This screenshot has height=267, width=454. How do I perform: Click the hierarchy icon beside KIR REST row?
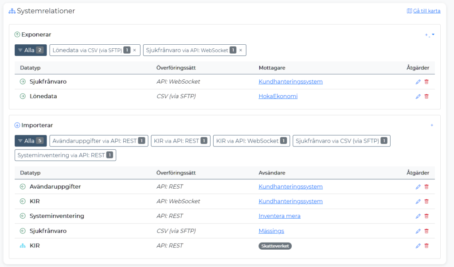point(23,246)
